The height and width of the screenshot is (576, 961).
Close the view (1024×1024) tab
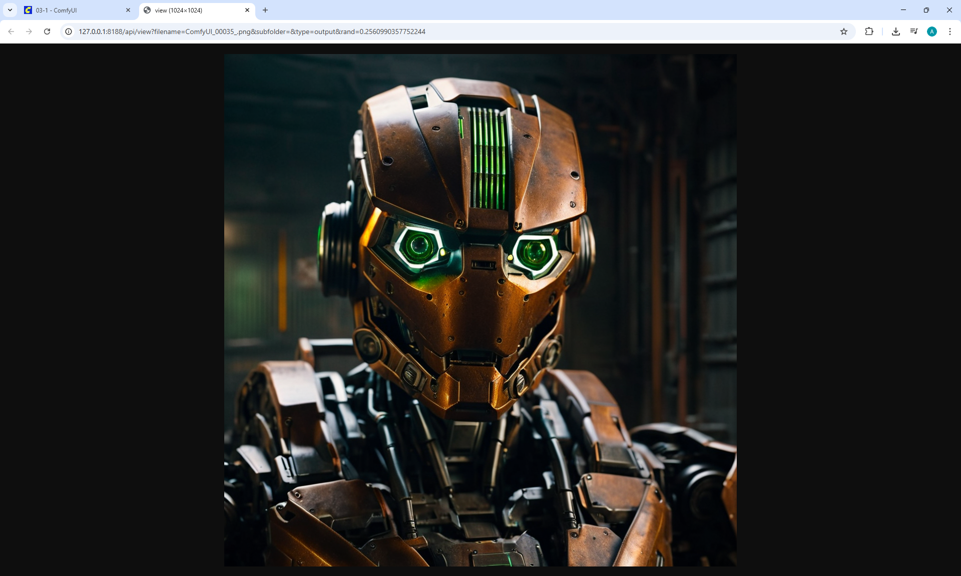(x=247, y=10)
